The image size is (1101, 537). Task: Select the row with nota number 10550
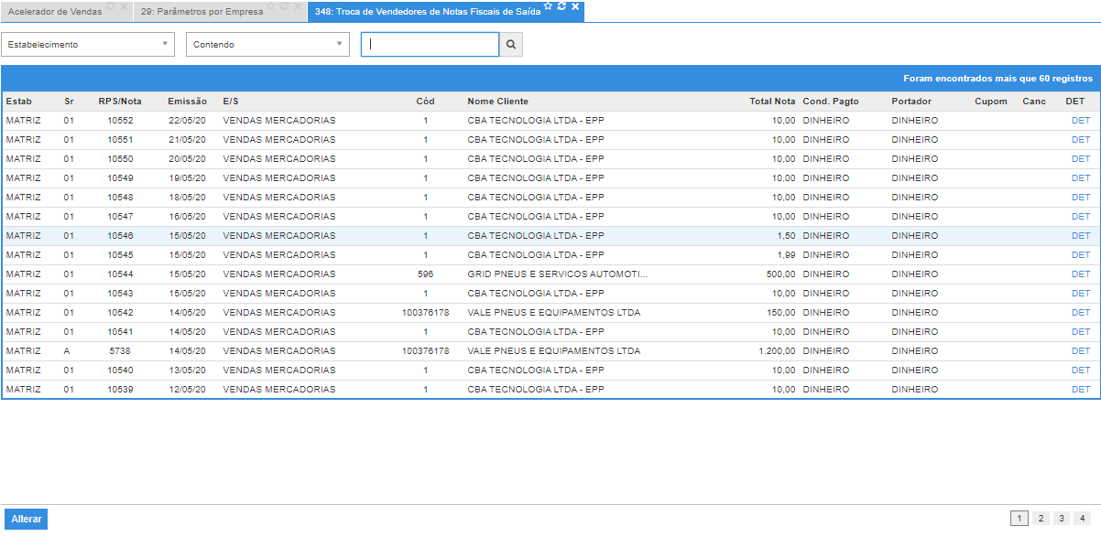[x=550, y=159]
